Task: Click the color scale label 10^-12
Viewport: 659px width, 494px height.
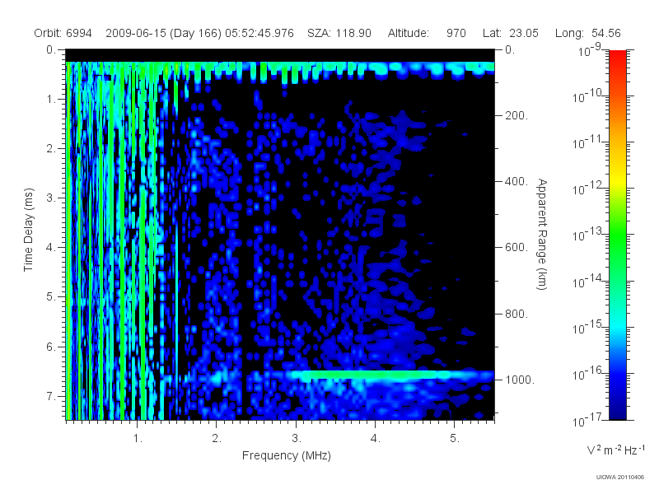Action: click(x=587, y=189)
